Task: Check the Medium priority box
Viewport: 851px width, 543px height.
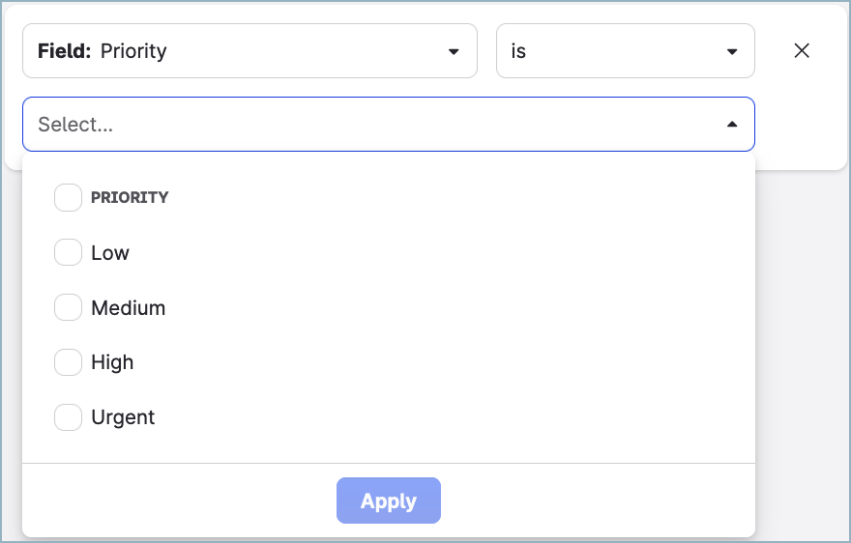Action: [x=68, y=308]
